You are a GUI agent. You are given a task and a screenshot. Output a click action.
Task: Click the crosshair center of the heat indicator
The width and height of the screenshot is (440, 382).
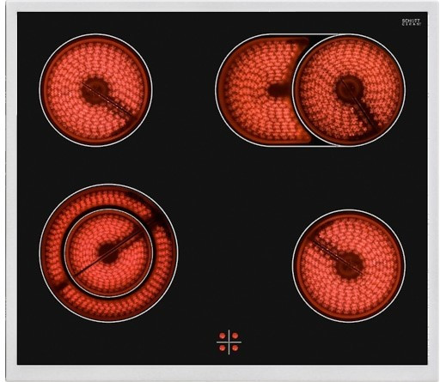coord(229,342)
